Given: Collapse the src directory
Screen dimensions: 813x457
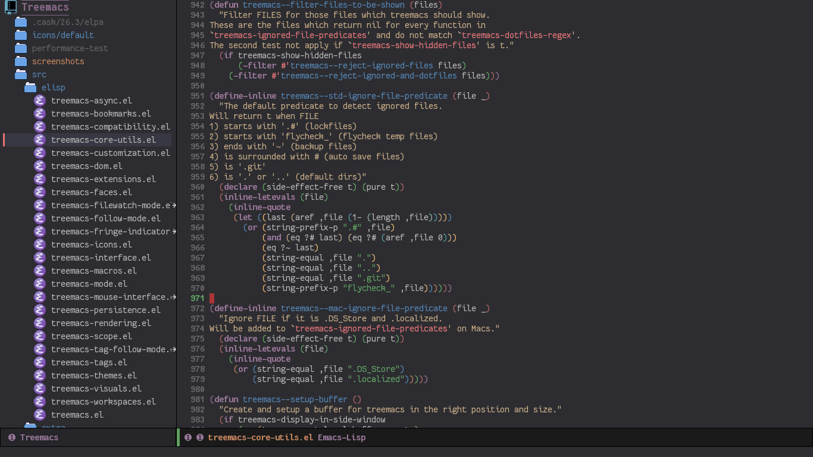Looking at the screenshot, I should (39, 74).
